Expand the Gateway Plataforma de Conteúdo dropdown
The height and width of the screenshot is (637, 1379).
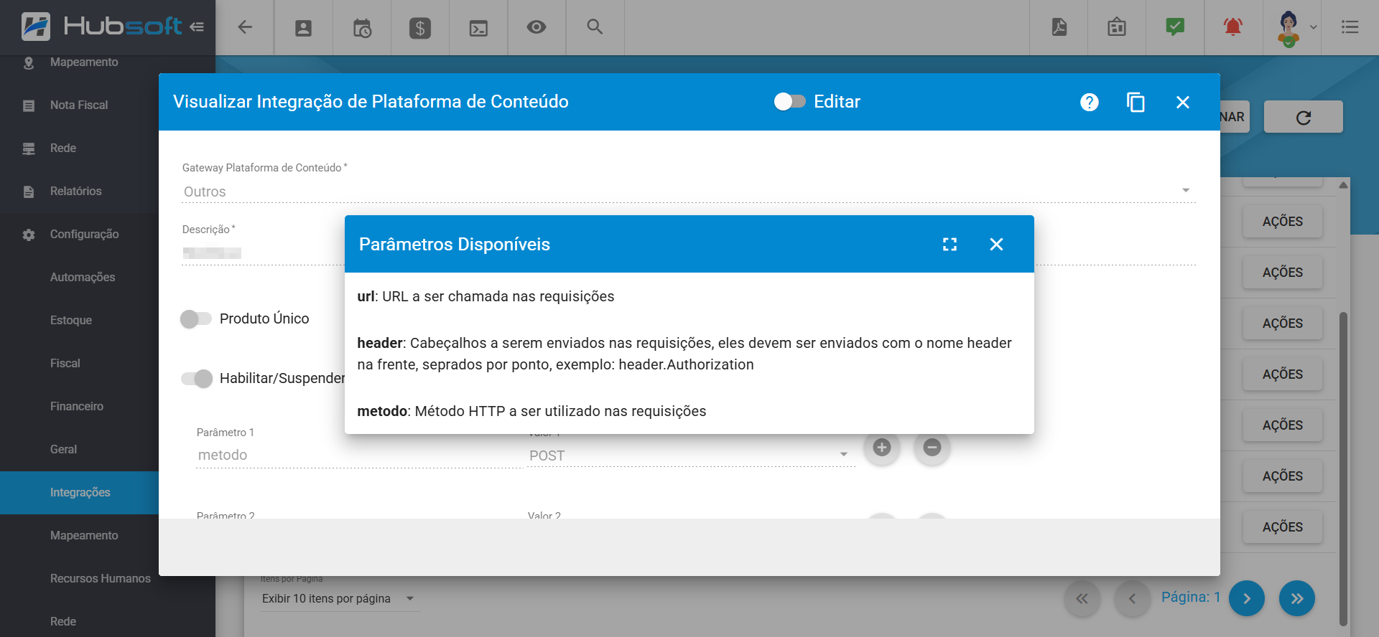point(1185,191)
